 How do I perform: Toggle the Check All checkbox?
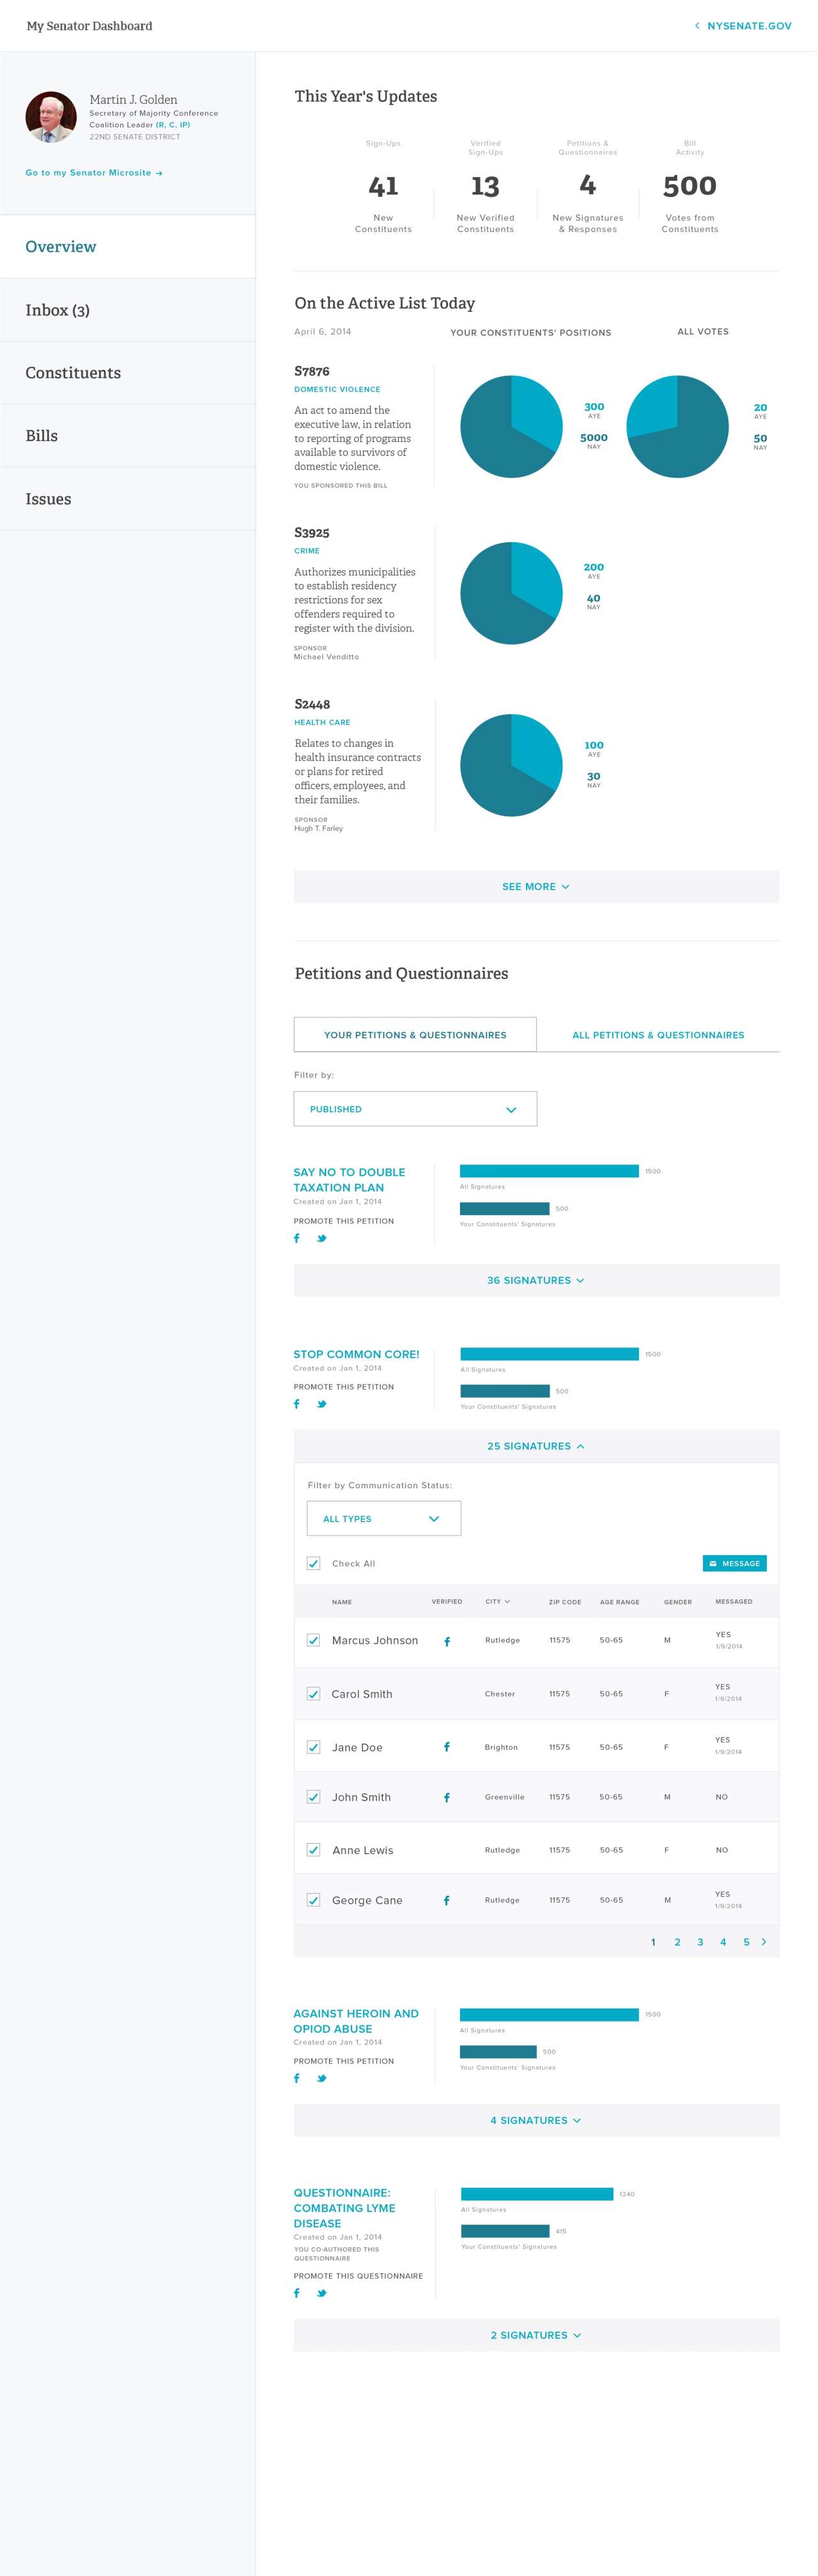314,1563
